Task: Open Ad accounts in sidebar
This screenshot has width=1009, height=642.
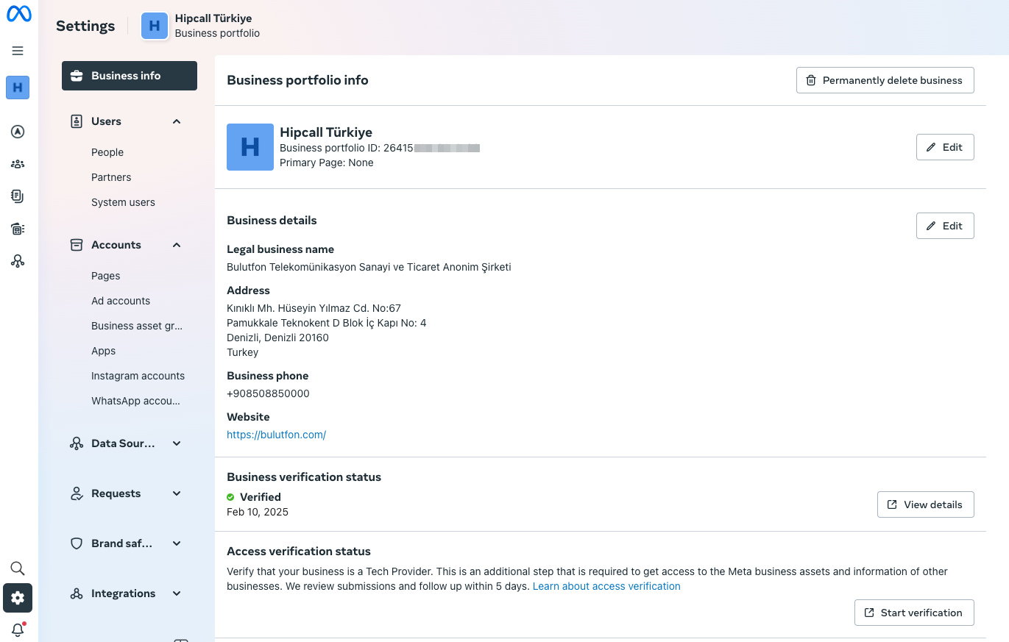Action: click(x=121, y=301)
